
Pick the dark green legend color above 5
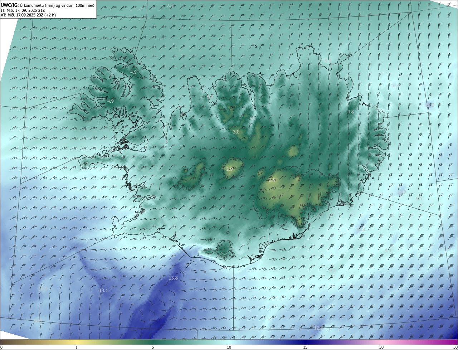[x=153, y=342]
